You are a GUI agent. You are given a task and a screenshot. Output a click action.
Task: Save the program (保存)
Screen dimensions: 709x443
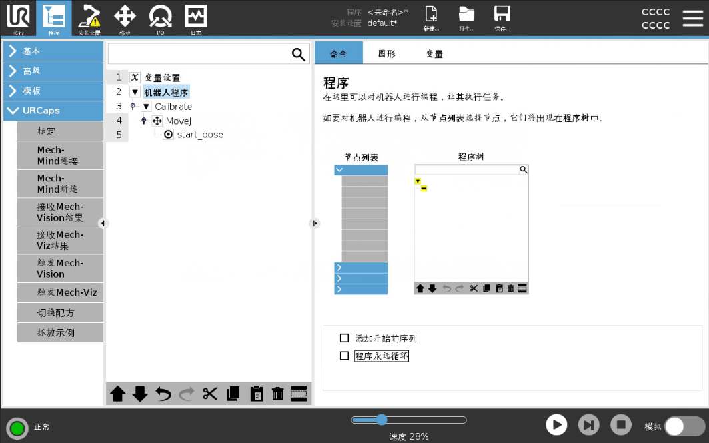pyautogui.click(x=502, y=19)
